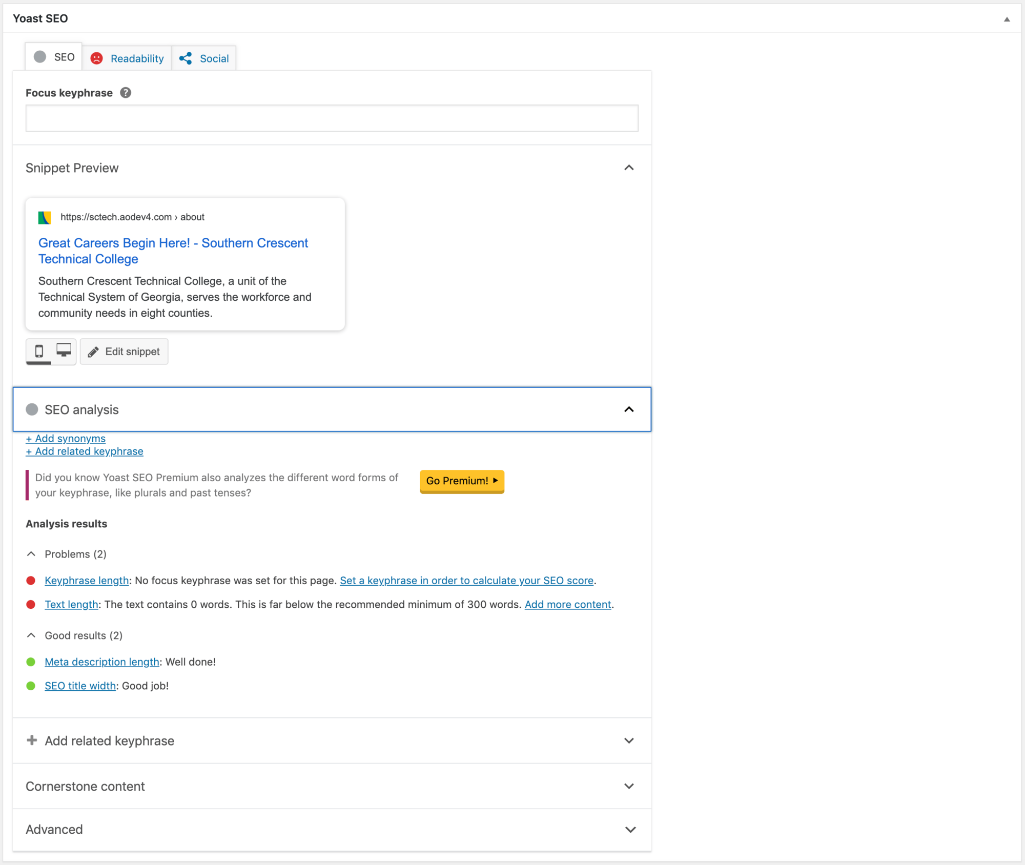Click the Edit snippet button

click(124, 352)
